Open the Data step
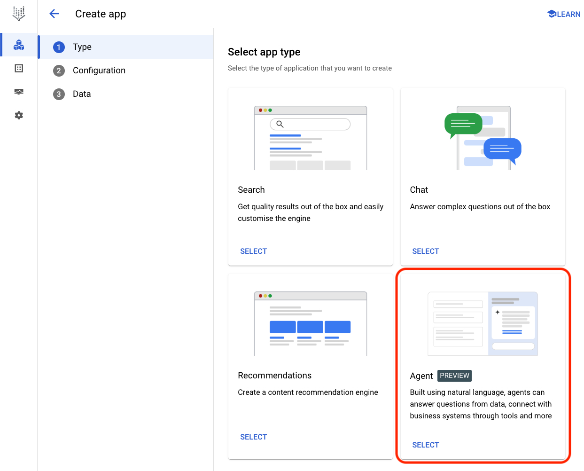Viewport: 584px width, 471px height. (82, 94)
